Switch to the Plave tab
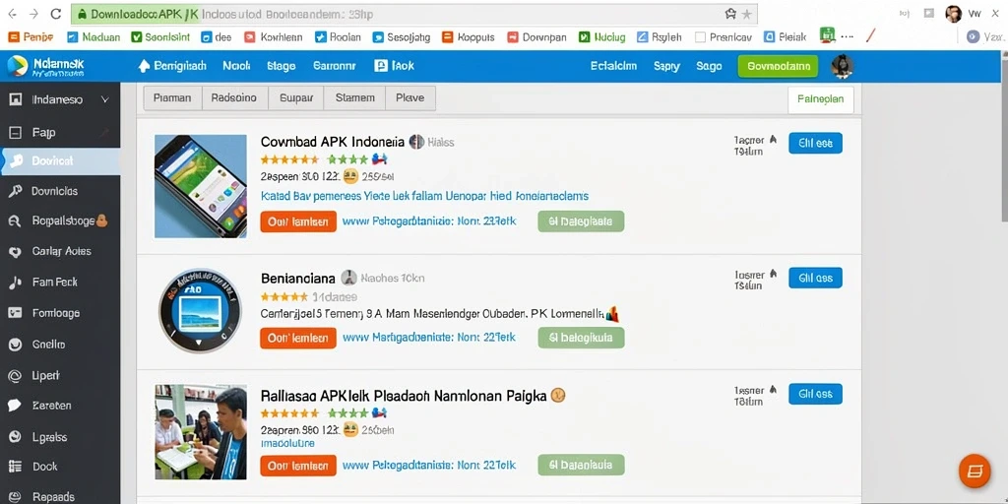The width and height of the screenshot is (1008, 504). 410,98
